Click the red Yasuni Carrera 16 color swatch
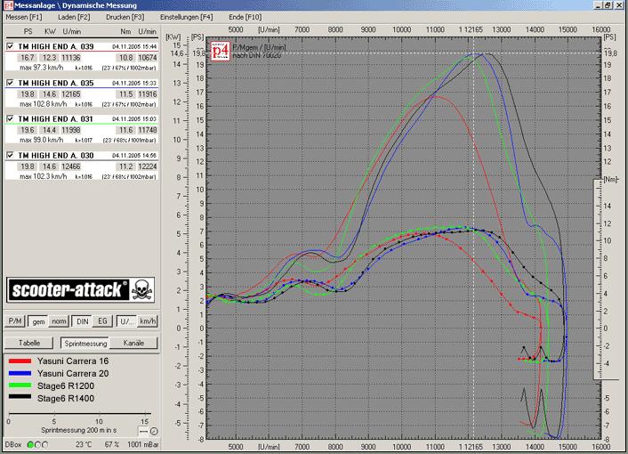628x454 pixels. coord(19,362)
